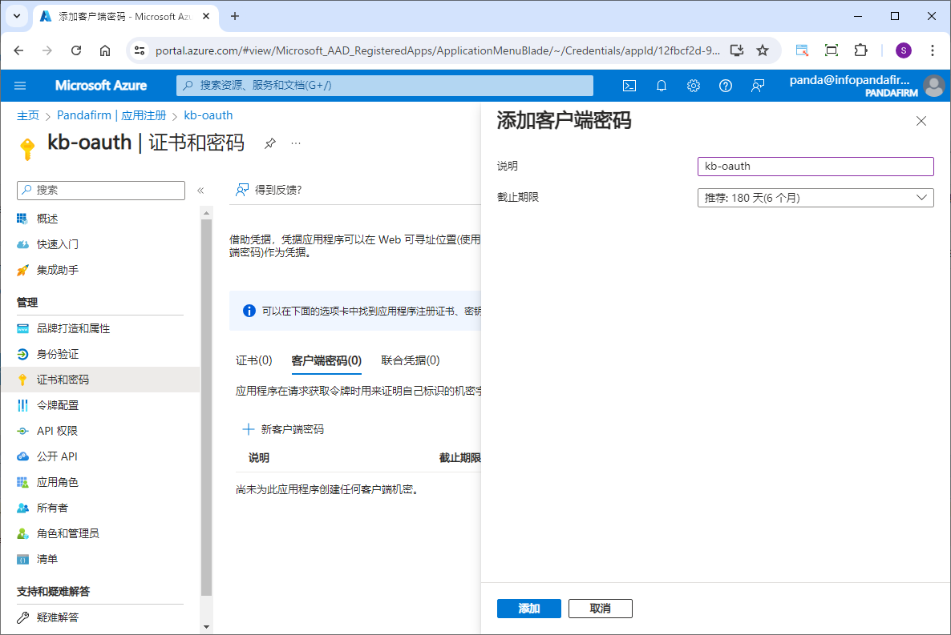Switch to the 联合凭据(0) tab
Screen dimensions: 951x635
(x=411, y=360)
